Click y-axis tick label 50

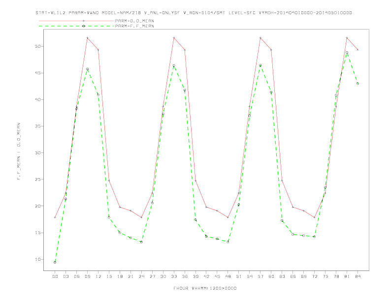coord(37,46)
